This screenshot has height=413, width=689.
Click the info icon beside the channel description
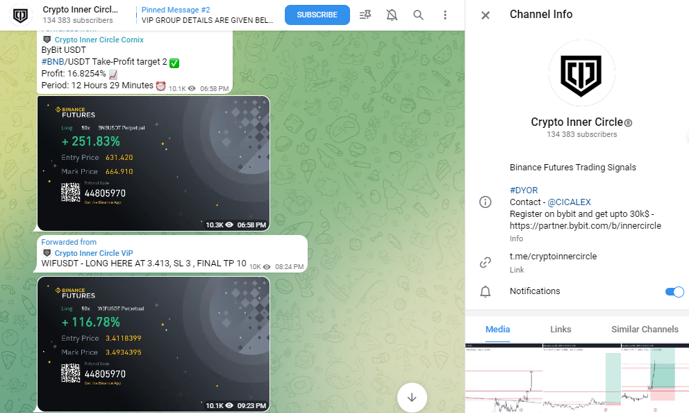pyautogui.click(x=485, y=202)
